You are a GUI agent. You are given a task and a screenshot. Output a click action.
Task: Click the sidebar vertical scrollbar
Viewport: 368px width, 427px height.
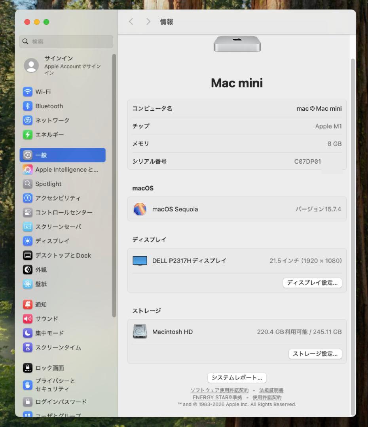pos(114,185)
